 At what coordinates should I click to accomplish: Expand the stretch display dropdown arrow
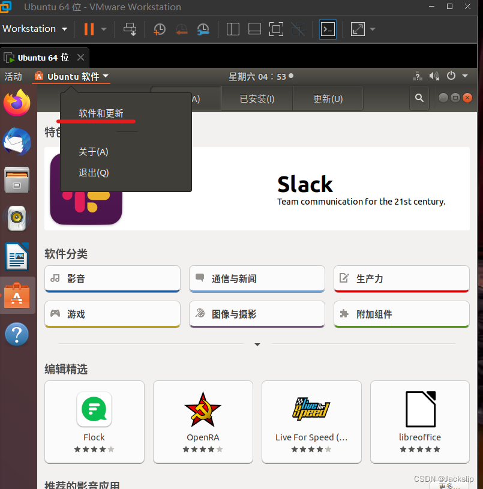pyautogui.click(x=373, y=29)
